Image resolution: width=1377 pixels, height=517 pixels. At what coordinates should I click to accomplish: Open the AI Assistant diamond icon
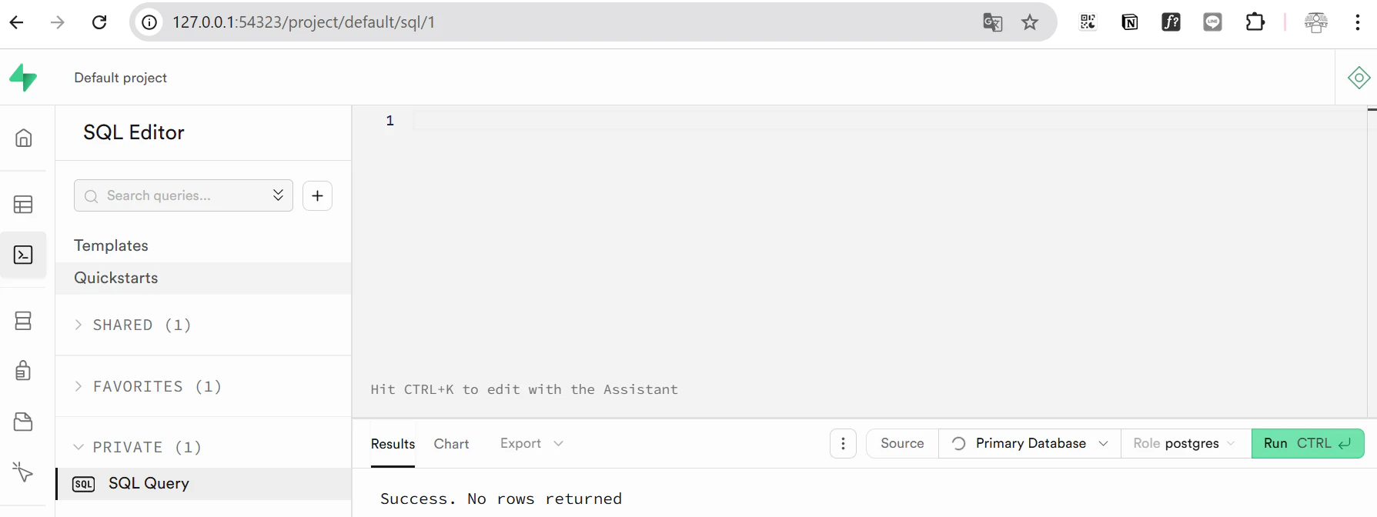pyautogui.click(x=1359, y=78)
